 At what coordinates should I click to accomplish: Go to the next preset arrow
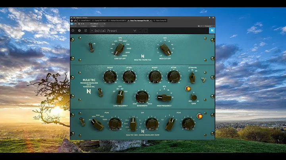pos(146,30)
